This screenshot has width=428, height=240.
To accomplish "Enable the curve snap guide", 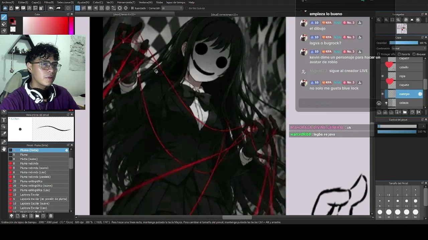I will click(x=114, y=8).
